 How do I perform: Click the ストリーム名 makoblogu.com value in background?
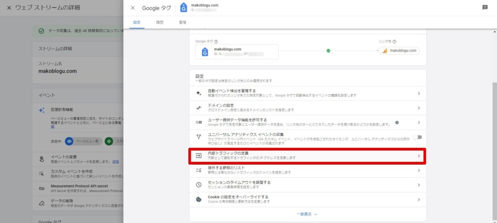point(57,71)
